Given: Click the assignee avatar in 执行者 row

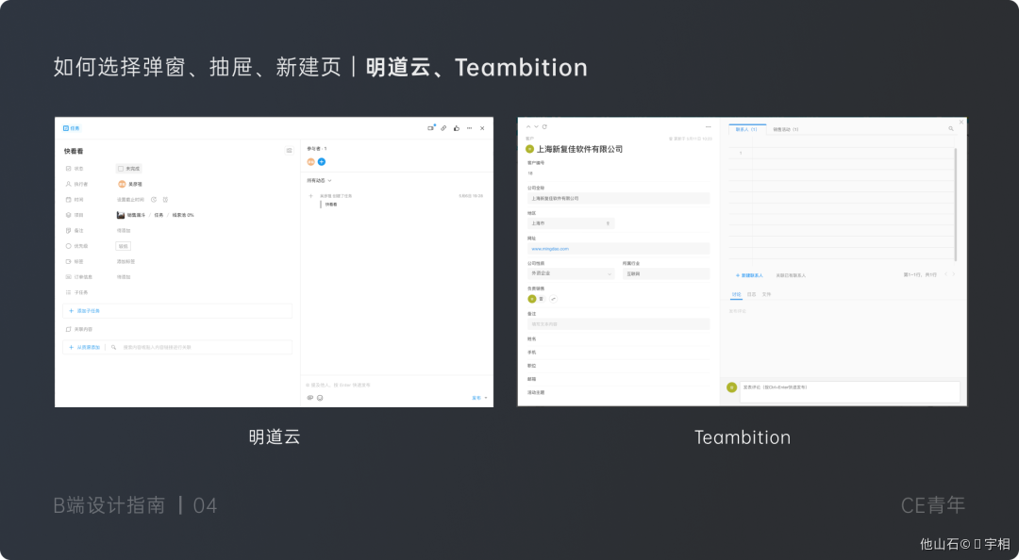Looking at the screenshot, I should 122,184.
